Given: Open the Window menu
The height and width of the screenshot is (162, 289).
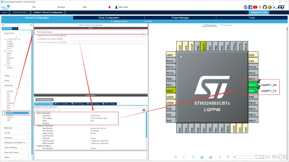Looking at the screenshot, I should [61, 7].
